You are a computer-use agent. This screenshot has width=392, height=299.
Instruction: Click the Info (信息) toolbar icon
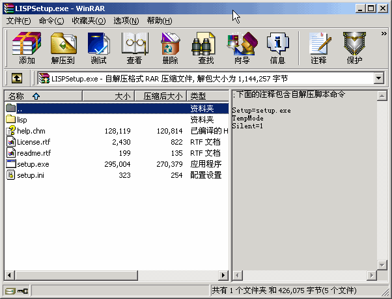(277, 48)
